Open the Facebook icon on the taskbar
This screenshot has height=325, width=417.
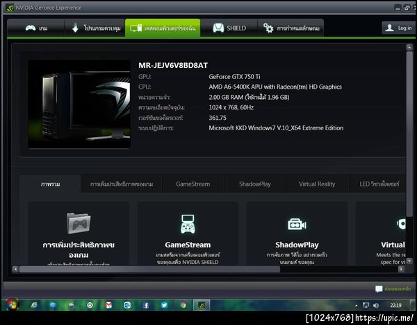point(146,305)
